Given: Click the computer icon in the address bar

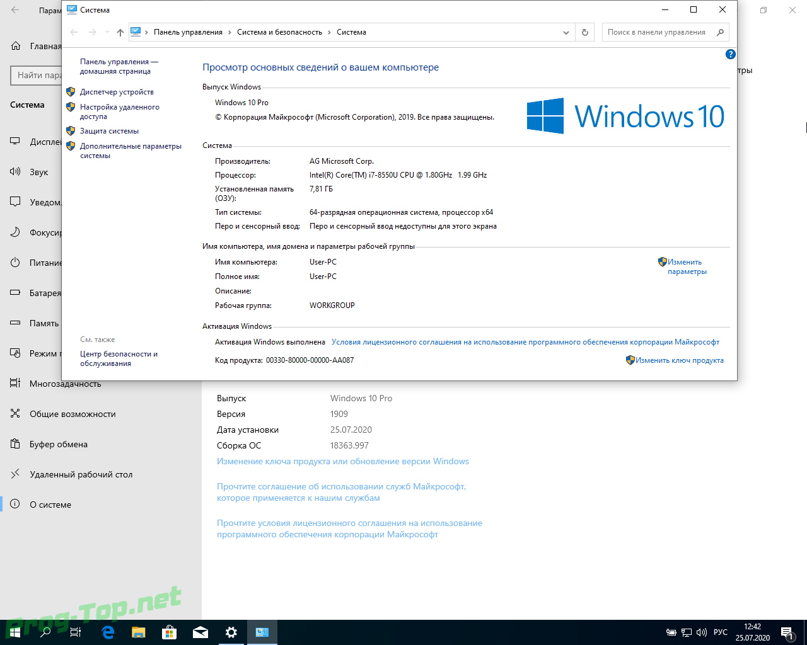Looking at the screenshot, I should coord(136,31).
